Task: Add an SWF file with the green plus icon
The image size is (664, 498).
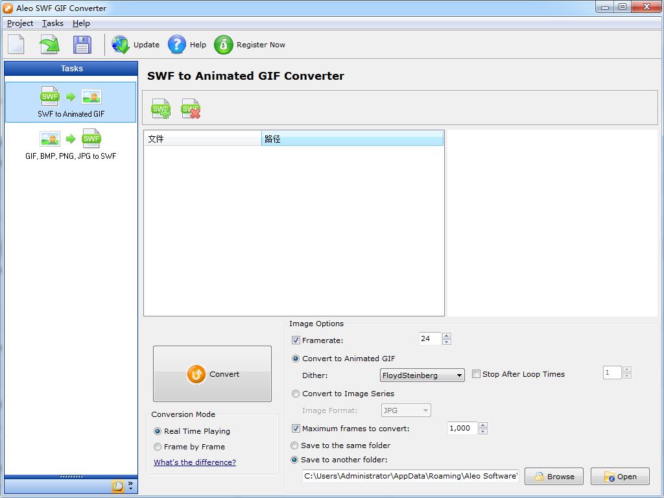Action: point(161,108)
